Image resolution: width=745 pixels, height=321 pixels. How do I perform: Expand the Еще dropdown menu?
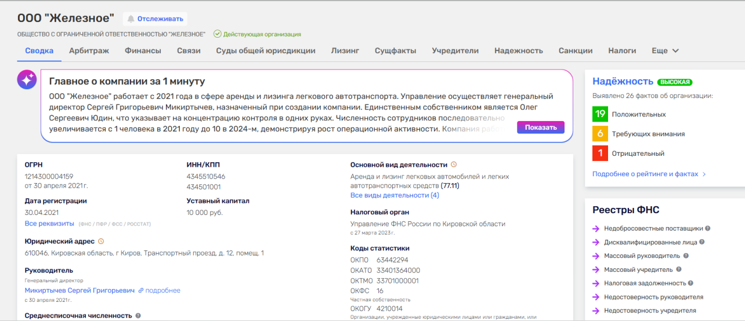click(665, 51)
